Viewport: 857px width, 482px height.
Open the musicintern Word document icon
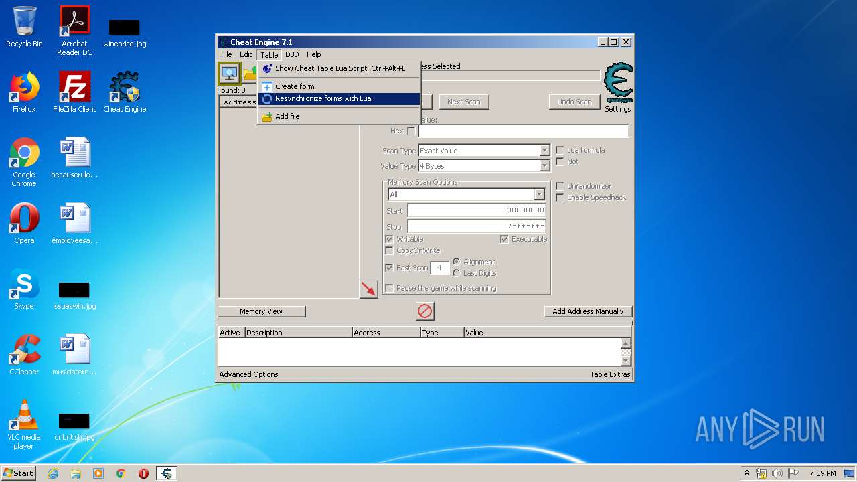click(x=74, y=355)
